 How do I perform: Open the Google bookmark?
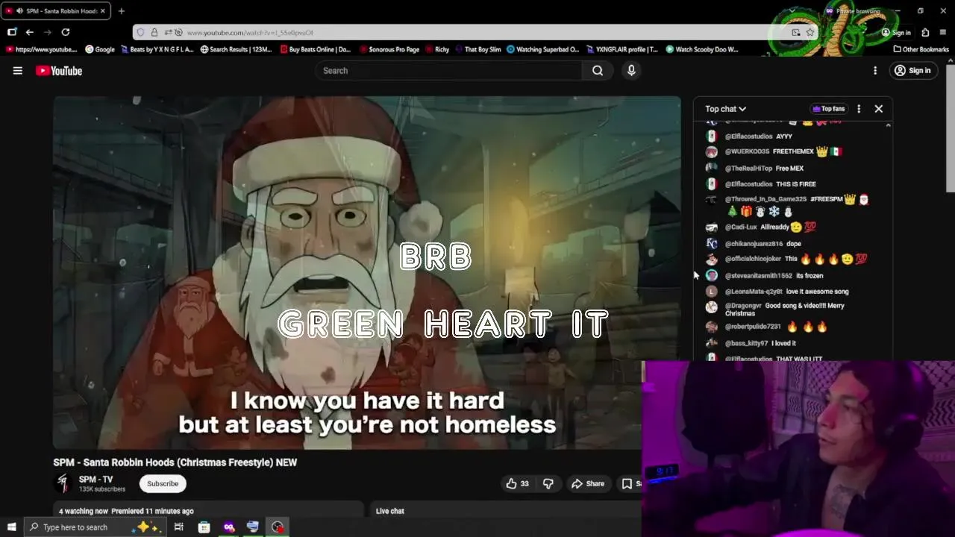[x=100, y=49]
